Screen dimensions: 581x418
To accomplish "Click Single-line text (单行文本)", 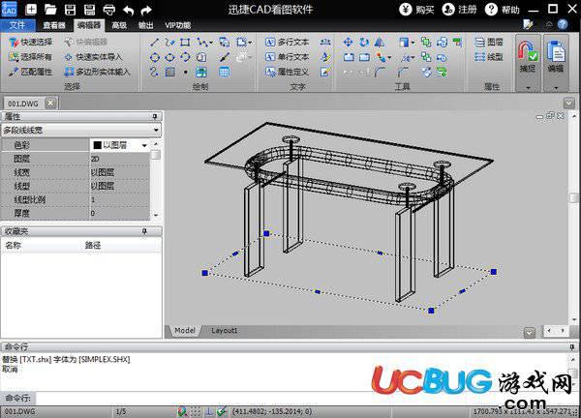I will pos(288,57).
